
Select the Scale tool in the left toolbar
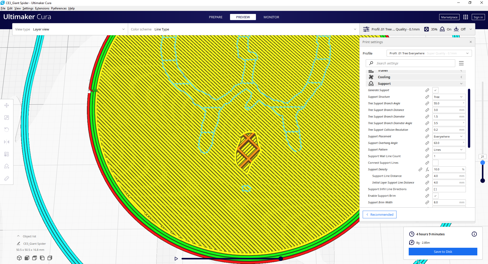[7, 118]
